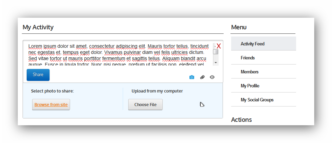The height and width of the screenshot is (143, 332).
Task: Click the paperclip file attachment icon
Action: (x=202, y=77)
